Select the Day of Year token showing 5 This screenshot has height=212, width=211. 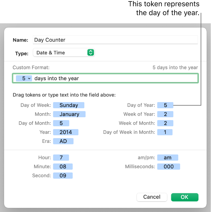pyautogui.click(x=165, y=105)
